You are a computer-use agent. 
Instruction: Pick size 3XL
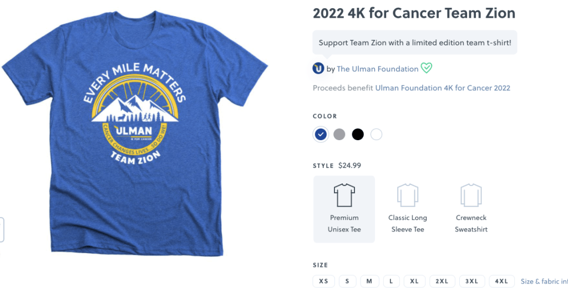point(471,281)
